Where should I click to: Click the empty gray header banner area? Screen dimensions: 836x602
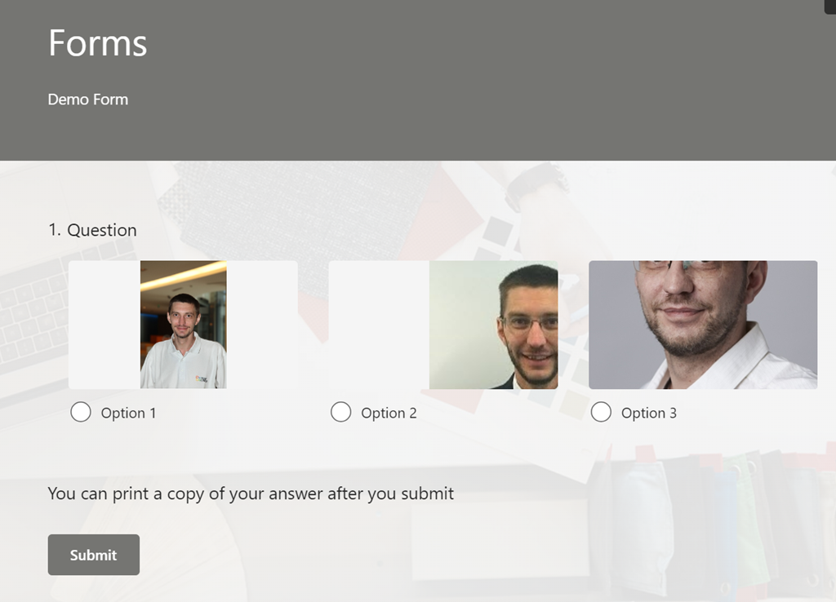point(490,82)
